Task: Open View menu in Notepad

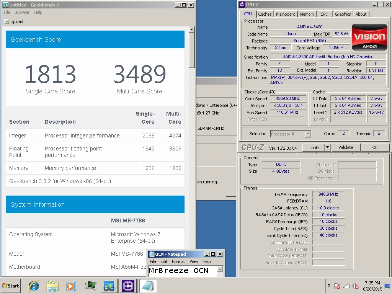Action: tap(194, 261)
